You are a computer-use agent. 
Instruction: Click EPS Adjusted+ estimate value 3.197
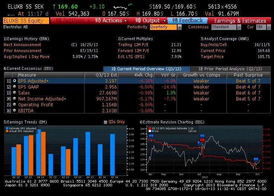111,81
